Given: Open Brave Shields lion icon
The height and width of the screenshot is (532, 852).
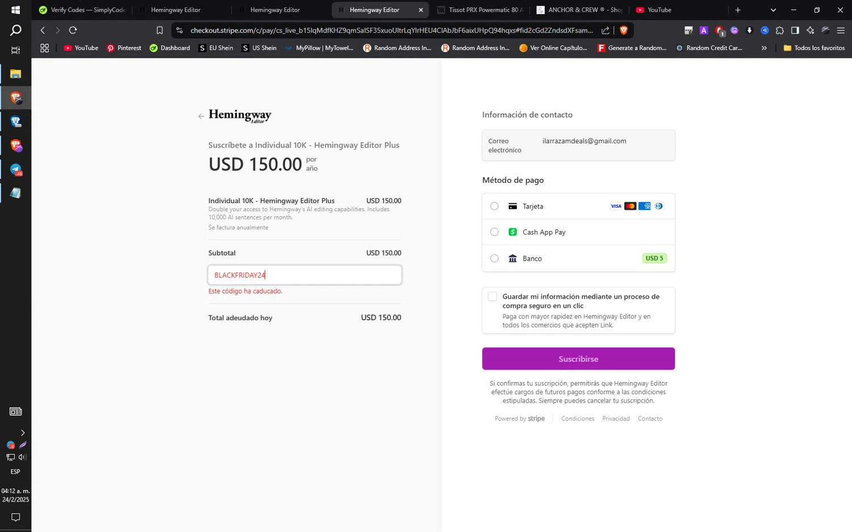Looking at the screenshot, I should (624, 30).
